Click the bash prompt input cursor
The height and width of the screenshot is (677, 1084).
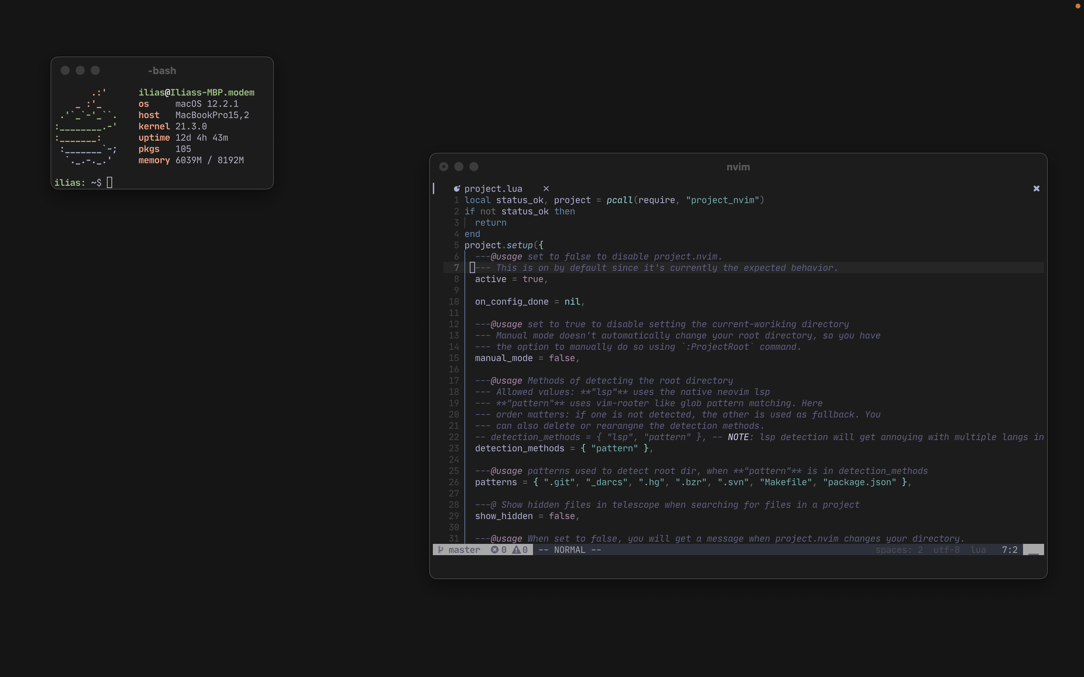(110, 182)
